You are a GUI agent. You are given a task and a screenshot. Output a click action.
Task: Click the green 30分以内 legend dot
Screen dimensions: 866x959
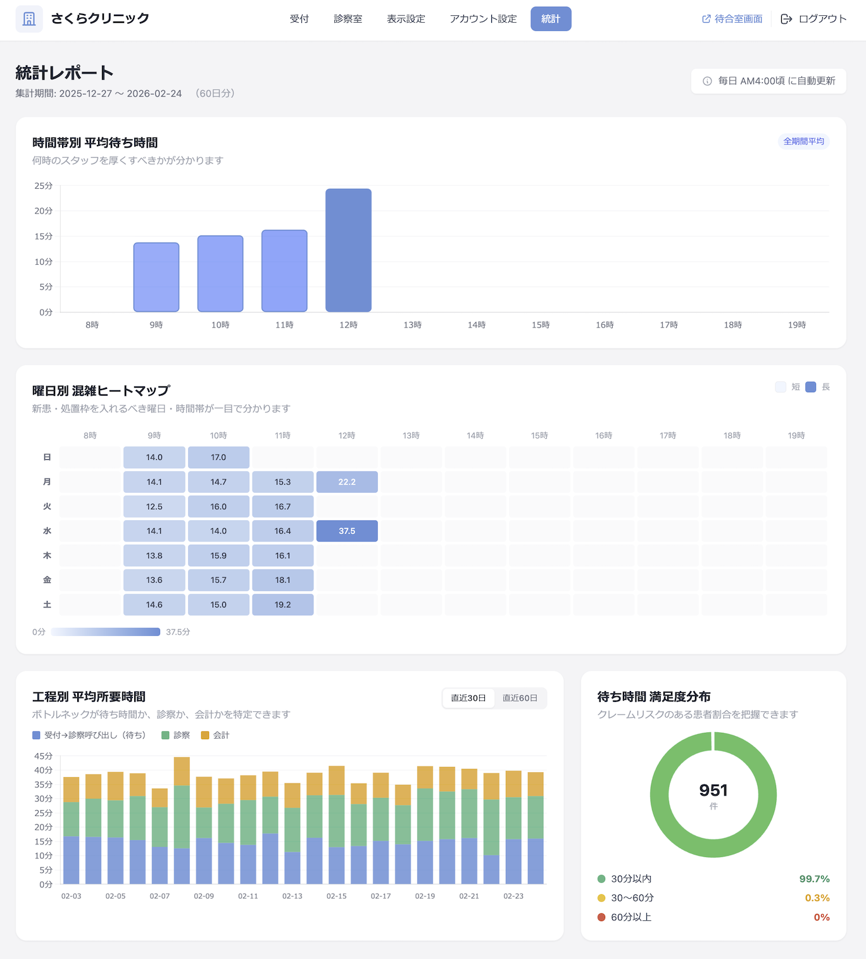tap(601, 879)
